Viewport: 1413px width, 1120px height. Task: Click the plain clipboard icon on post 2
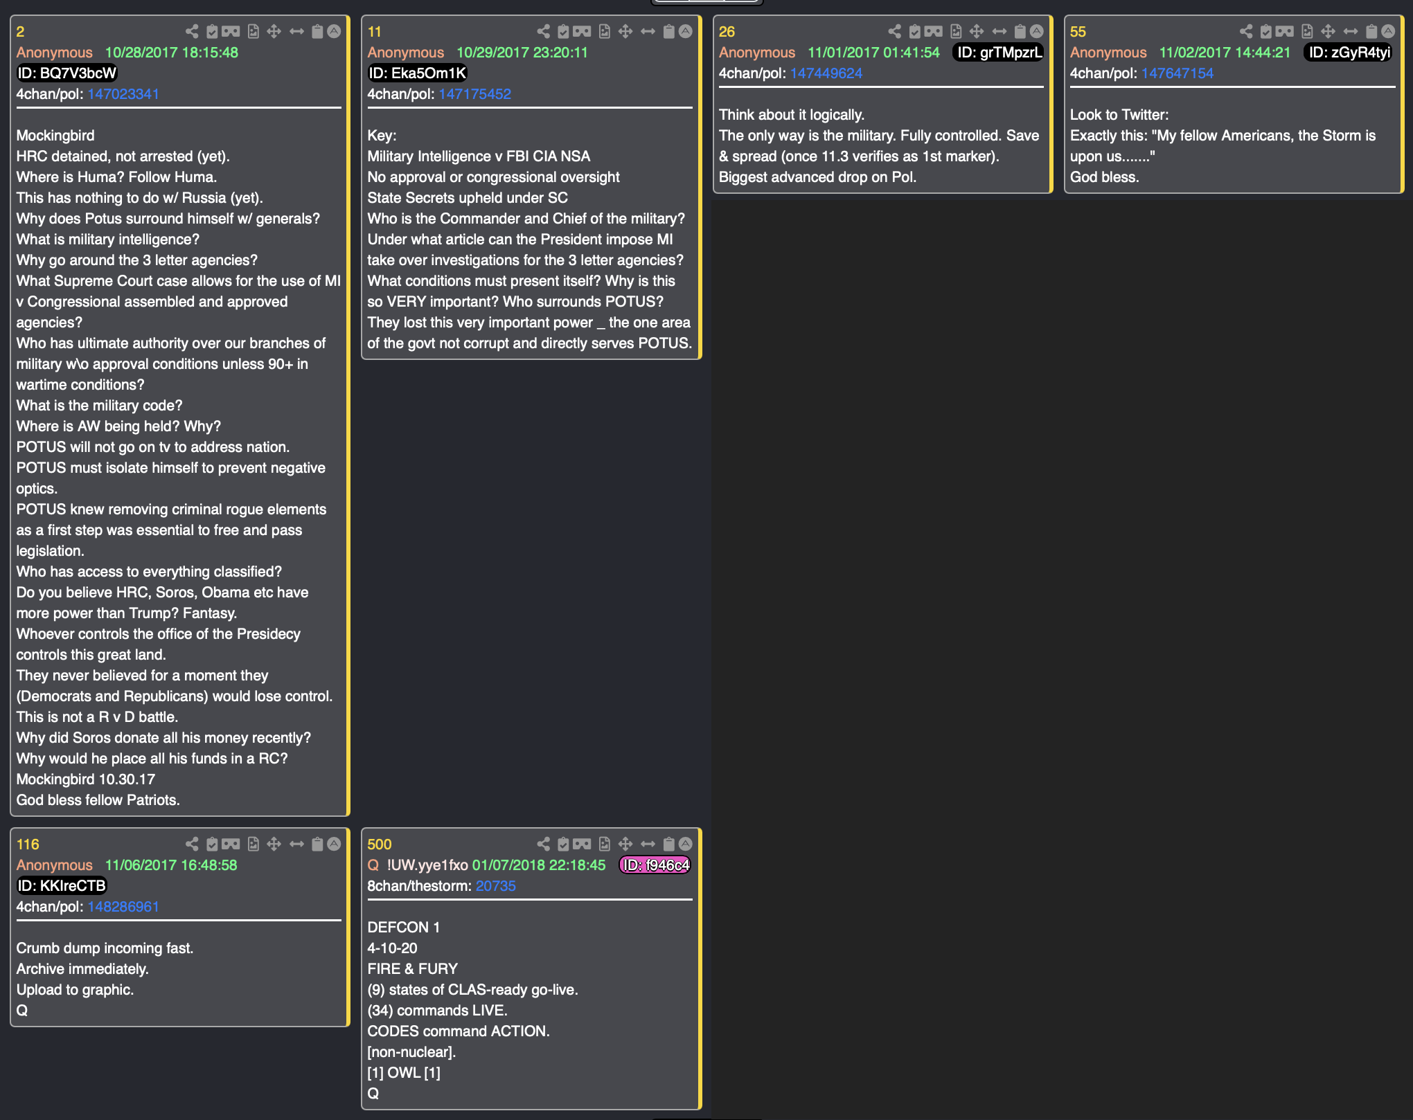click(x=317, y=31)
